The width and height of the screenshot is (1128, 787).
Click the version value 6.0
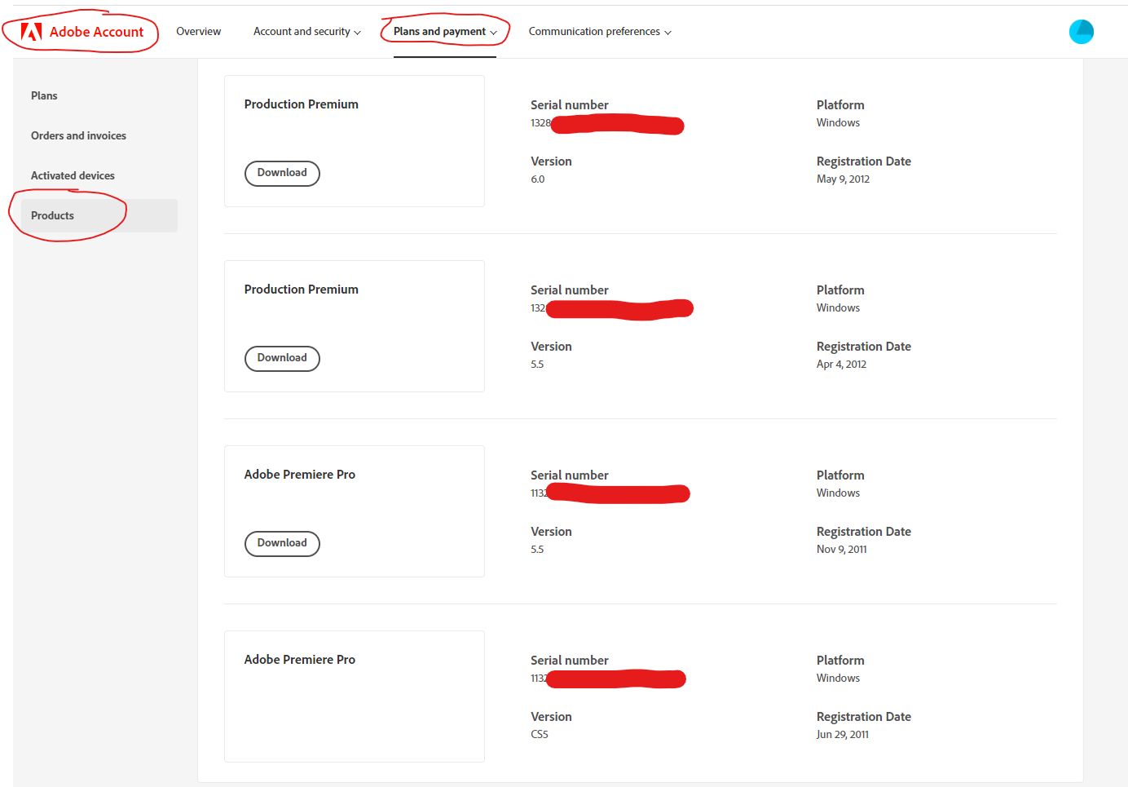[x=538, y=179]
